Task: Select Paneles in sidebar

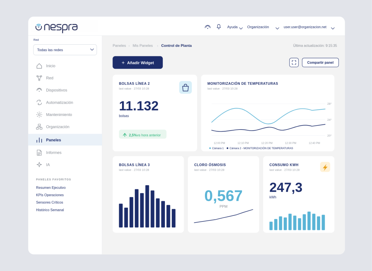Action: coord(65,140)
